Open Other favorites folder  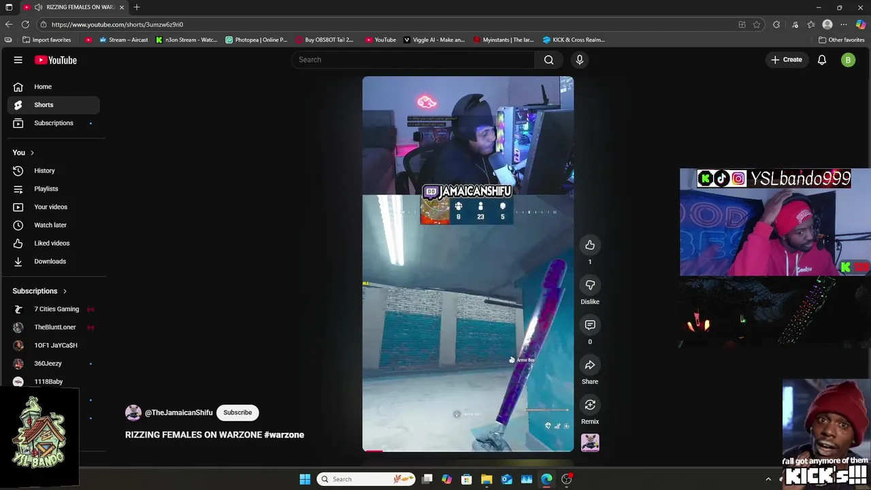coord(842,40)
